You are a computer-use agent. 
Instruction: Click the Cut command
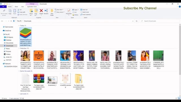20,10
